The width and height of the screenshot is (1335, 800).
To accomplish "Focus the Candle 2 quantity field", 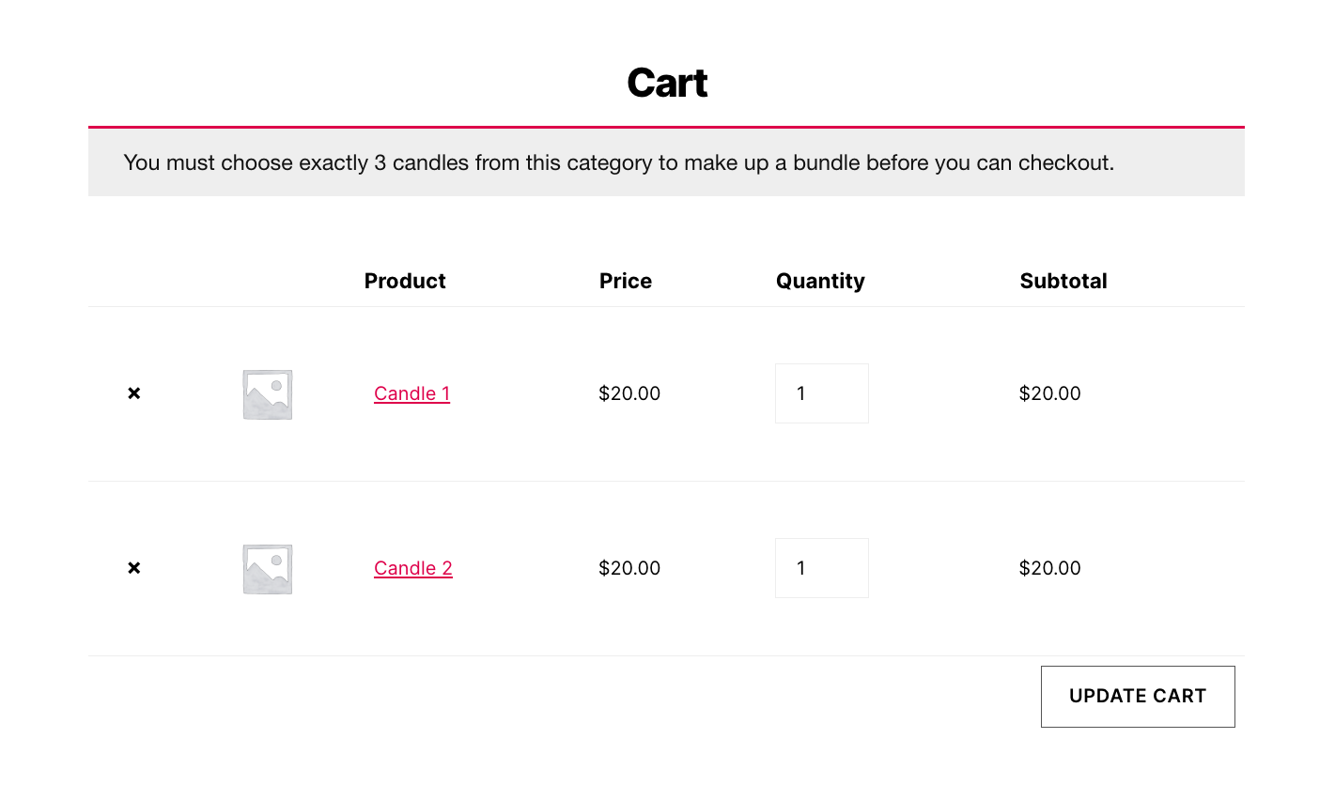I will (x=821, y=568).
